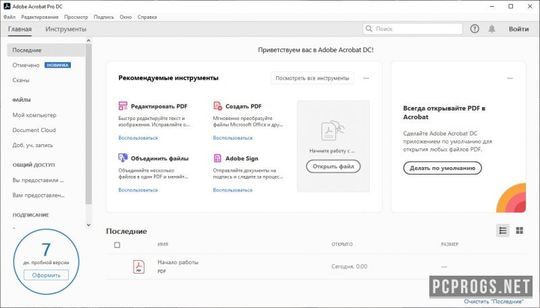Viewport: 540px width, 308px height.
Task: Click the Открыть файл button
Action: click(333, 166)
